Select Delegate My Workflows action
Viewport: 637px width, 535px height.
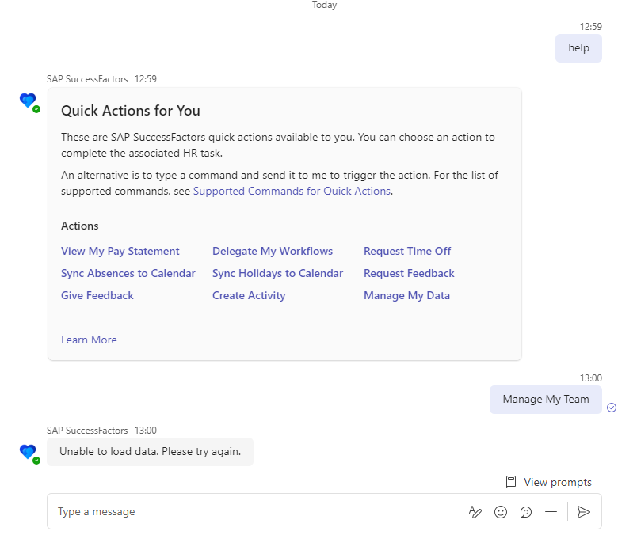click(x=273, y=251)
